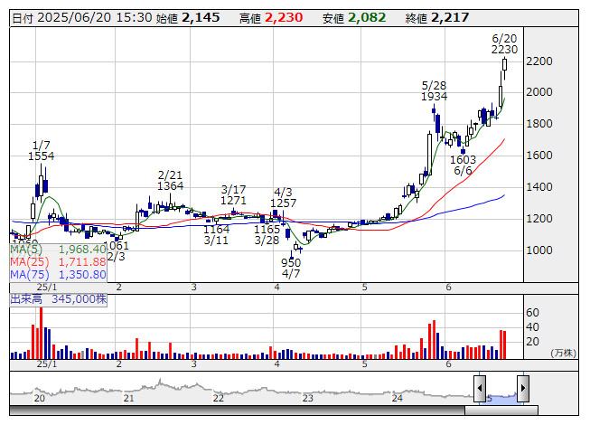This screenshot has height=425, width=590.
Task: Click the 2200 price axis label
Action: click(x=539, y=61)
